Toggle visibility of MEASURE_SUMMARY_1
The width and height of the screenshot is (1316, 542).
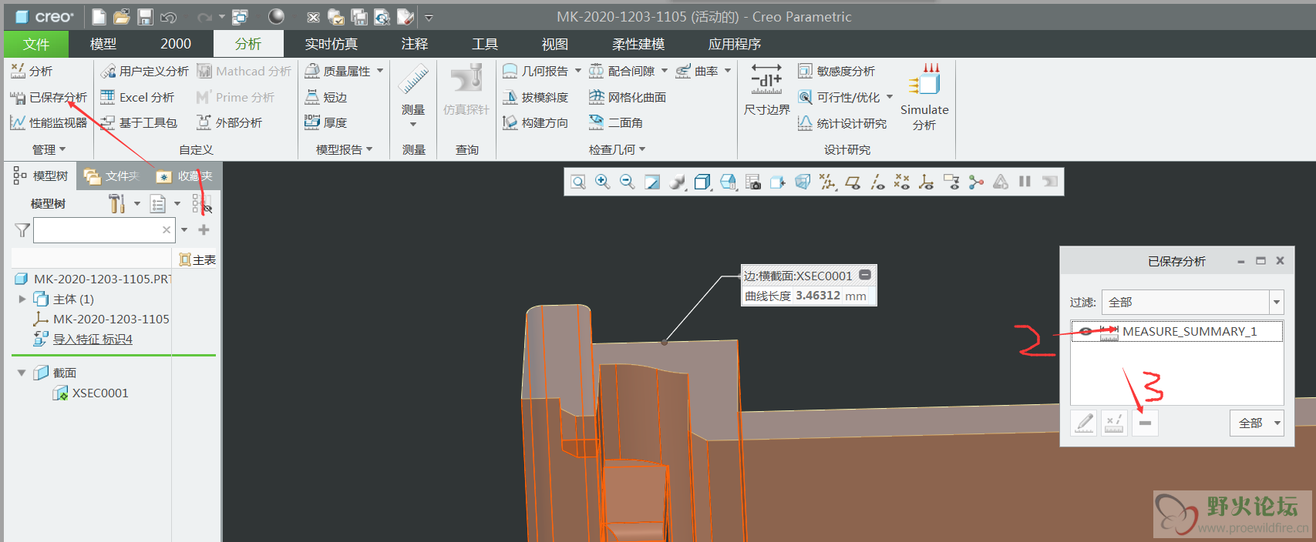point(1085,332)
